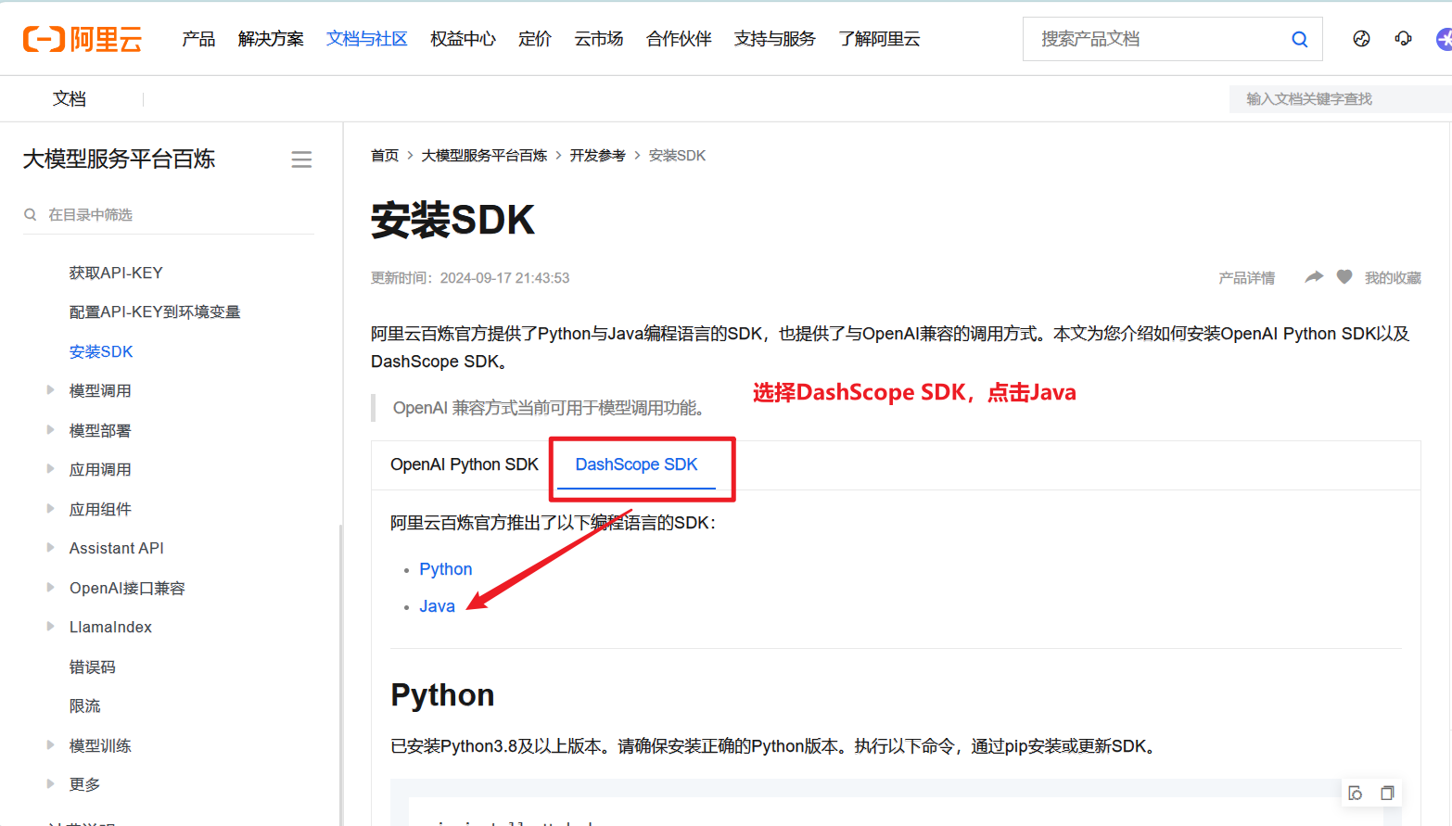Open the 产品 menu
1452x826 pixels.
tap(198, 39)
